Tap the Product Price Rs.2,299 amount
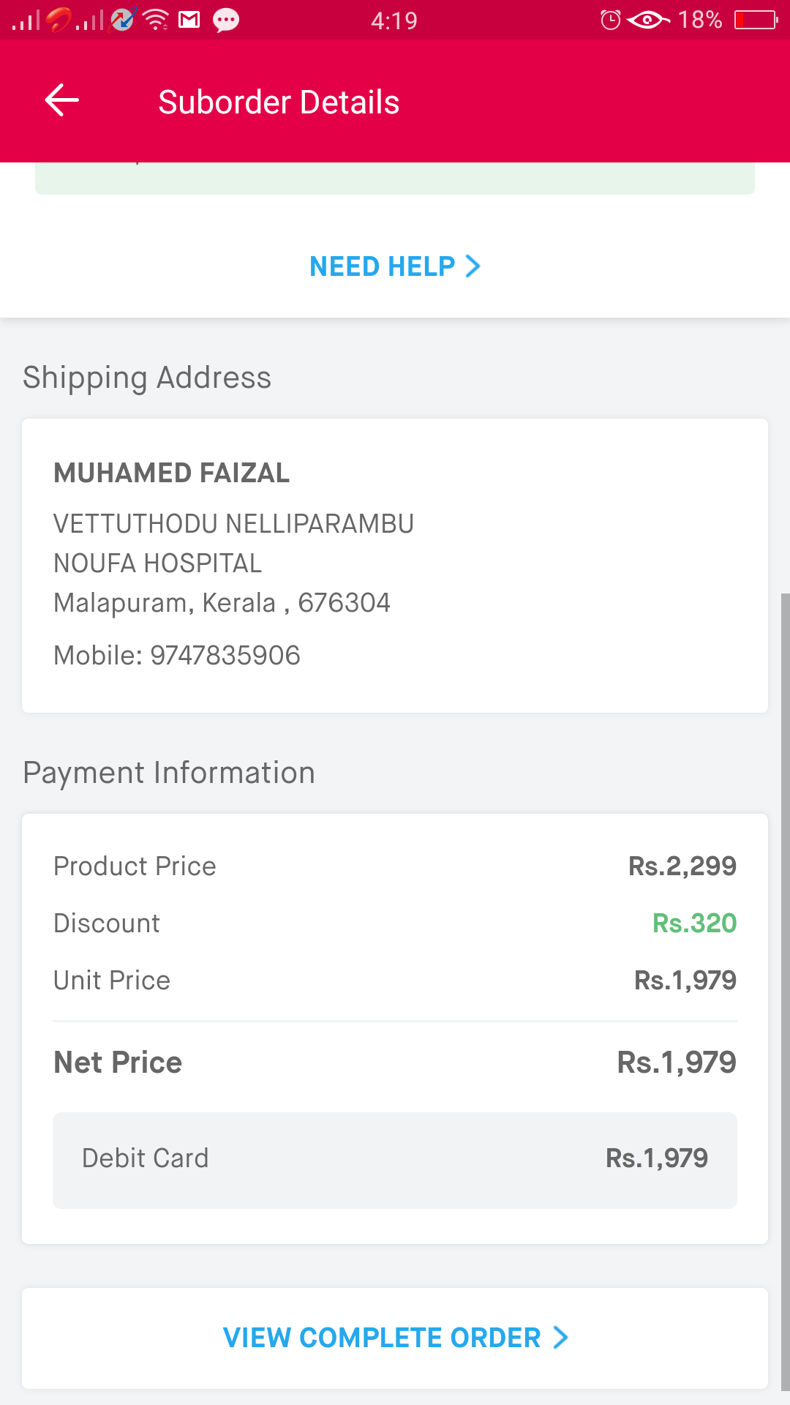Image resolution: width=790 pixels, height=1405 pixels. 682,866
